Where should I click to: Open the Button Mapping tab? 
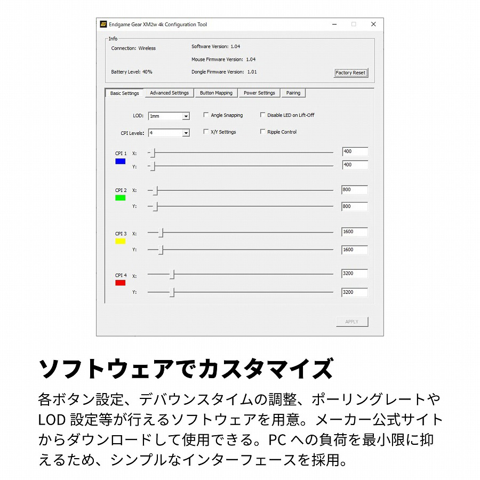(x=216, y=93)
